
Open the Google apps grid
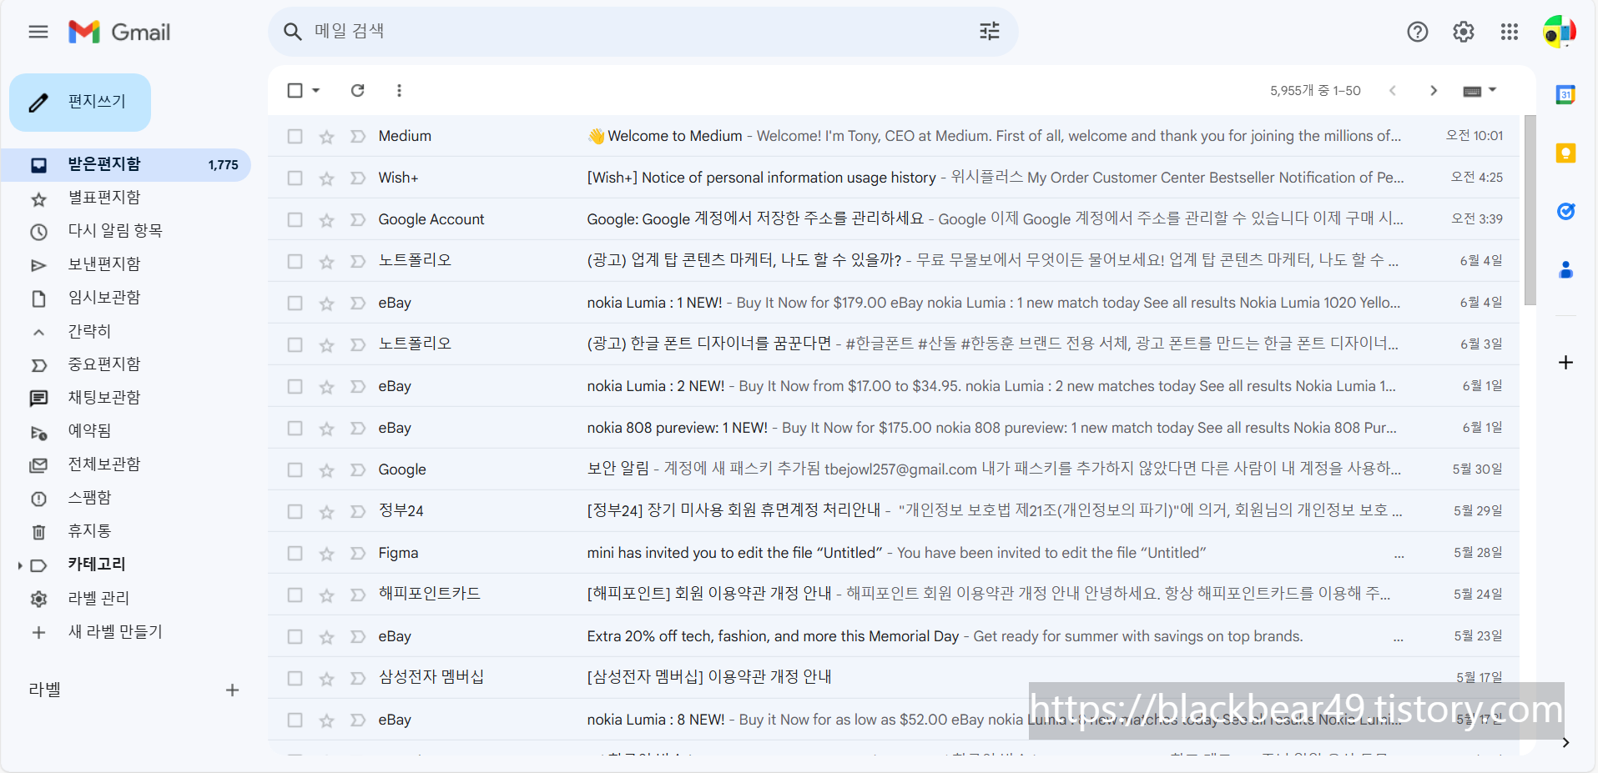(1509, 32)
